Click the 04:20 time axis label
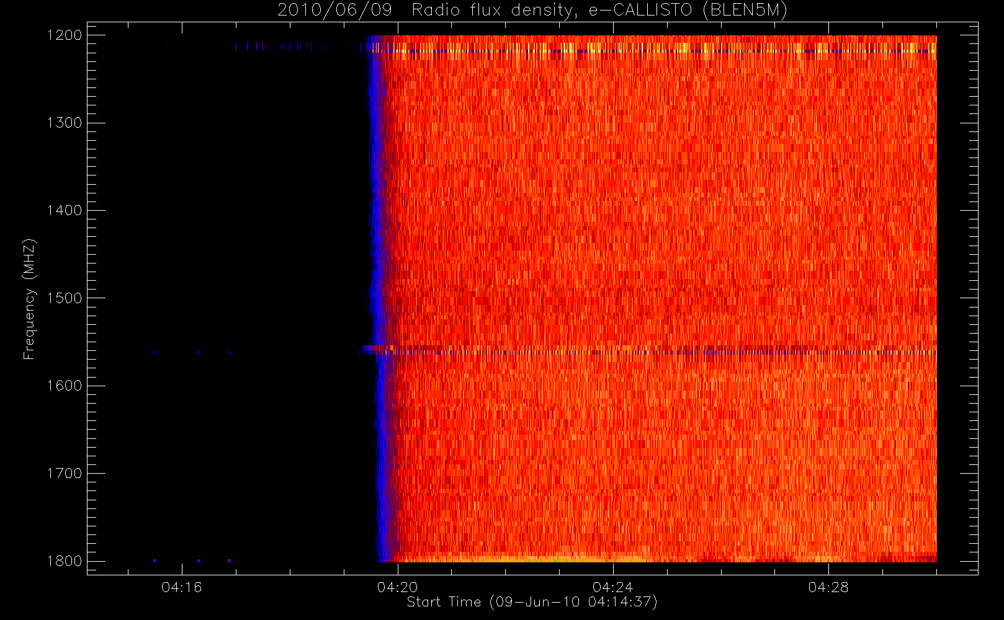This screenshot has height=620, width=1004. (398, 587)
